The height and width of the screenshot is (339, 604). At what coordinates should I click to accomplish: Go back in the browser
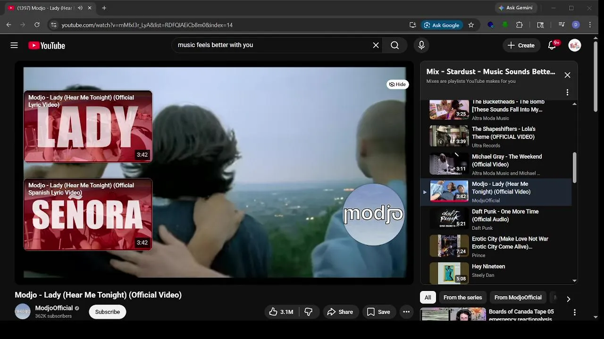(9, 25)
